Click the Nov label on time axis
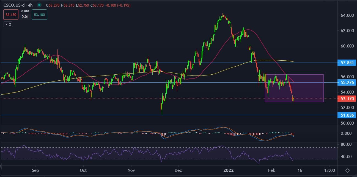357x177 pixels. point(131,170)
